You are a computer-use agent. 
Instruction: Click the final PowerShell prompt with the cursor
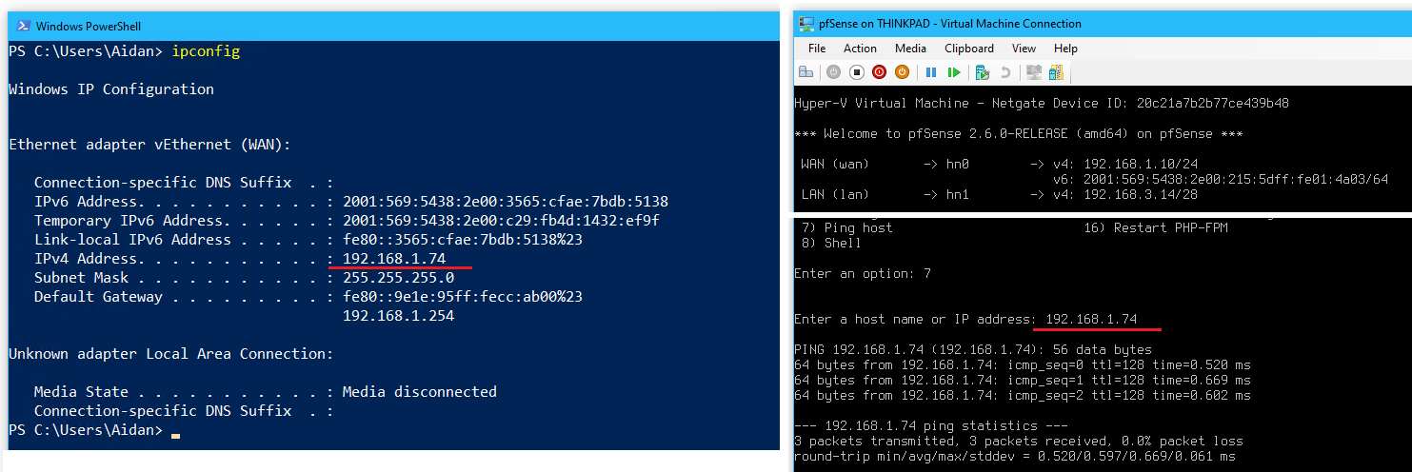(94, 430)
